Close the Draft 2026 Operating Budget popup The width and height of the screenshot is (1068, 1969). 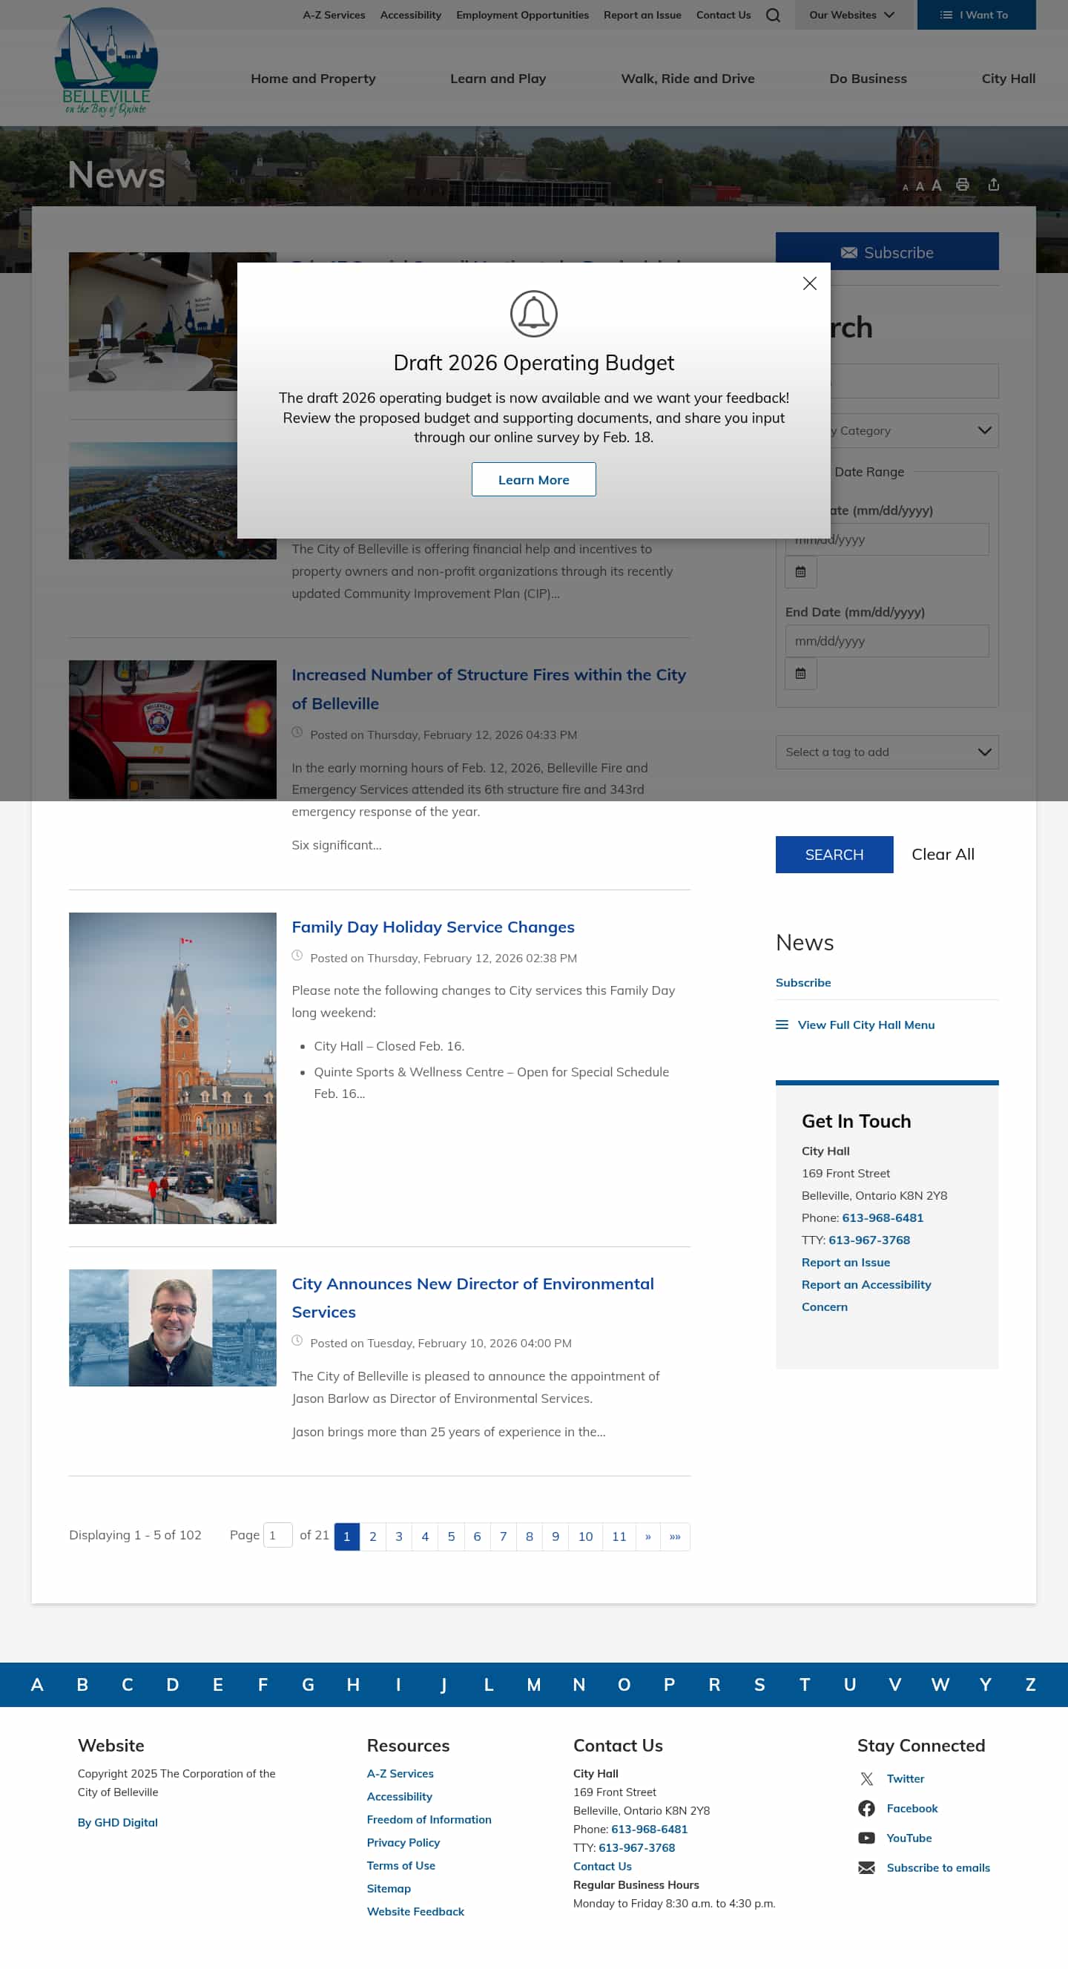click(810, 283)
